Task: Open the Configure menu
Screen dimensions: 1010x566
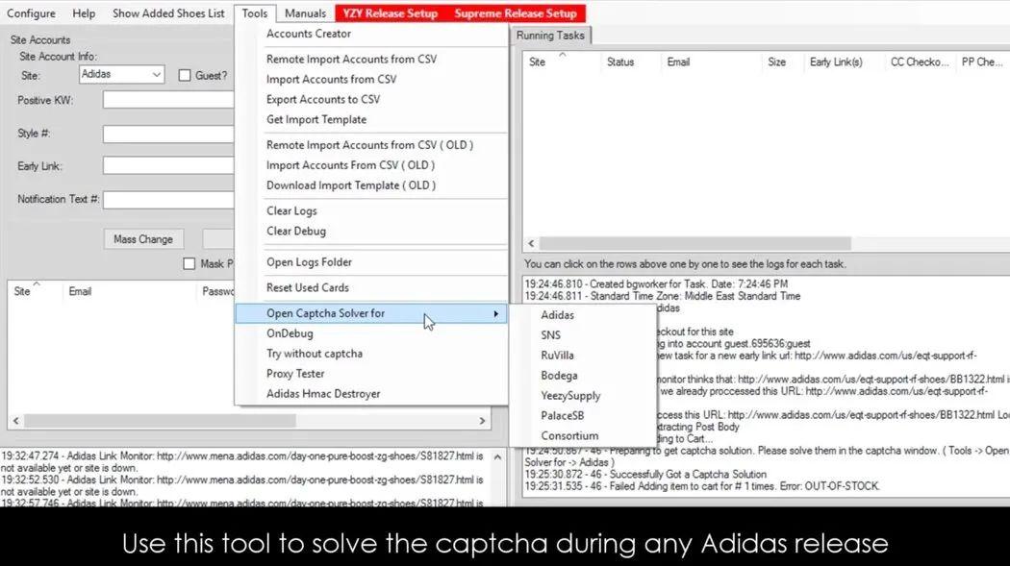Action: click(31, 13)
